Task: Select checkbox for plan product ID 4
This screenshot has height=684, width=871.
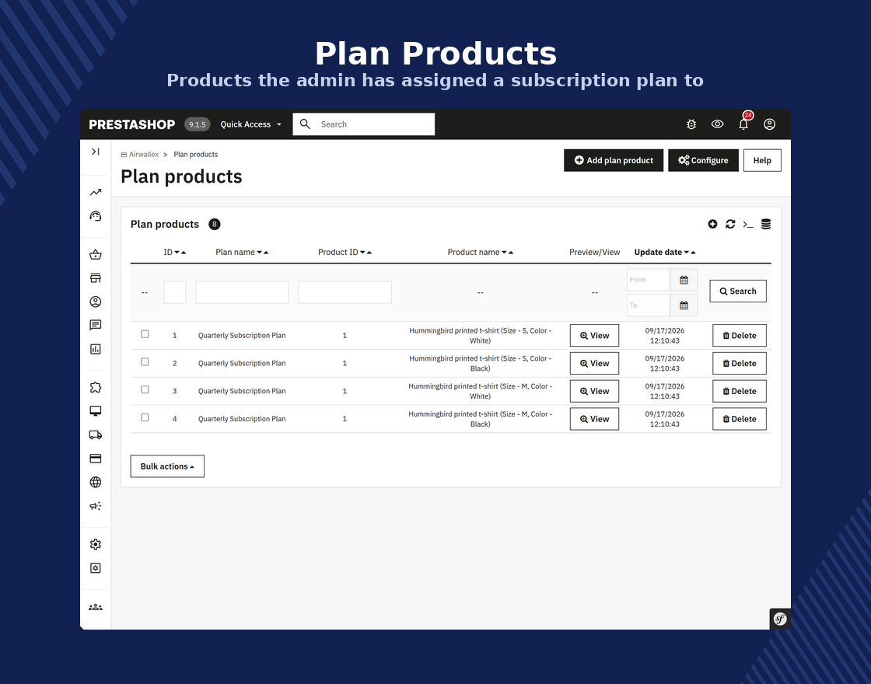Action: pyautogui.click(x=145, y=417)
